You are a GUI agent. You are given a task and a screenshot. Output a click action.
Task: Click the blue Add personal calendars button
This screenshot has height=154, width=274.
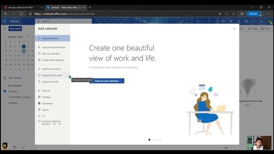point(107,81)
